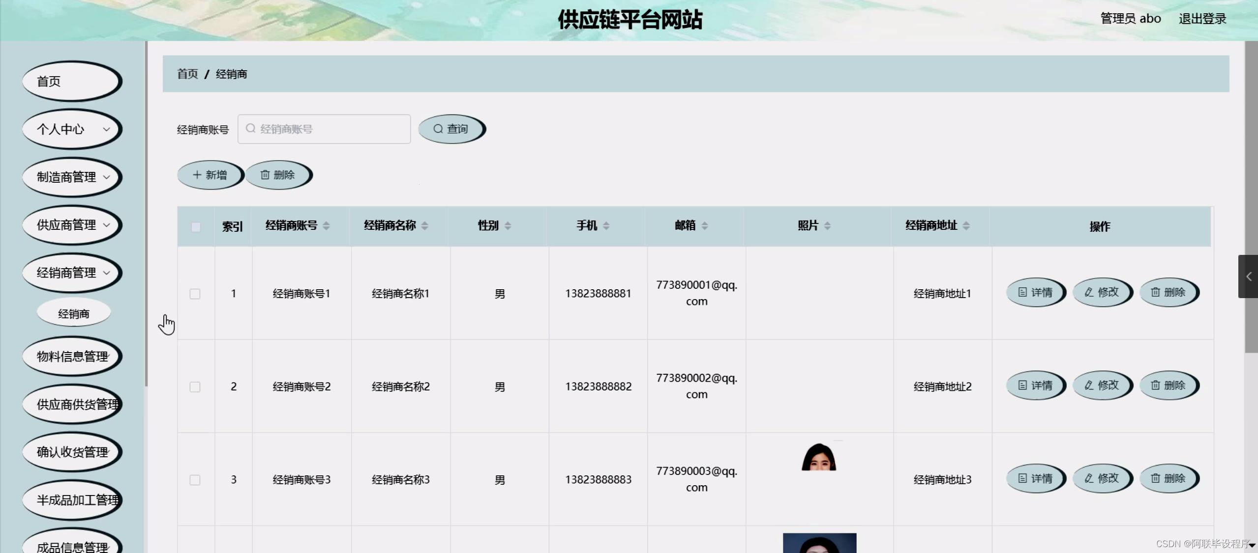Toggle the select-all checkbox in header

coord(196,226)
